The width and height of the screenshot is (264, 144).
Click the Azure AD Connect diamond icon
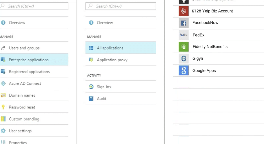pos(3,83)
